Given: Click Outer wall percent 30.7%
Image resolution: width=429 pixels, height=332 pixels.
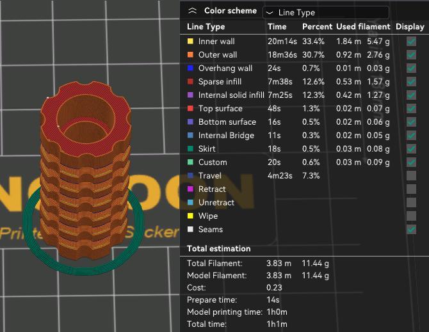Looking at the screenshot, I should [313, 54].
